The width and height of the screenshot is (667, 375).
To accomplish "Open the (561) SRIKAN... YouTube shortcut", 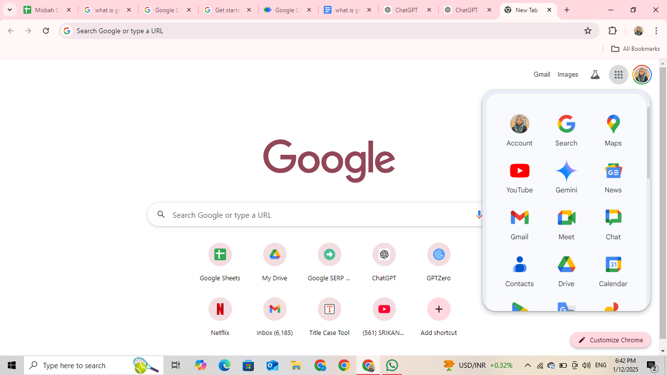I will pos(384,317).
